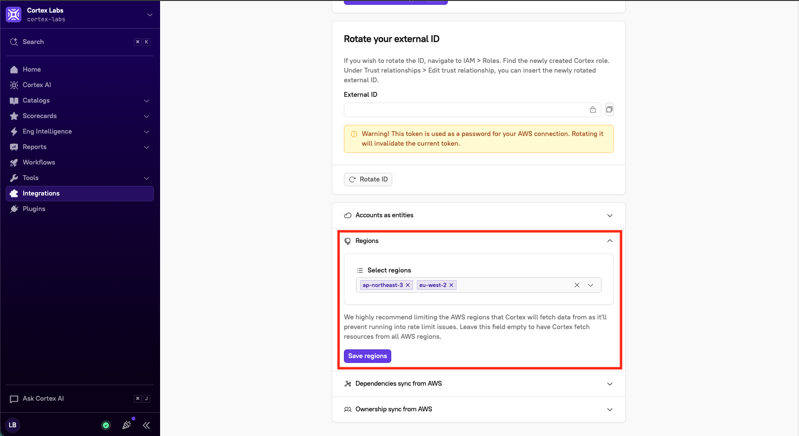Open the LB user avatar menu
The image size is (799, 436).
pos(13,425)
